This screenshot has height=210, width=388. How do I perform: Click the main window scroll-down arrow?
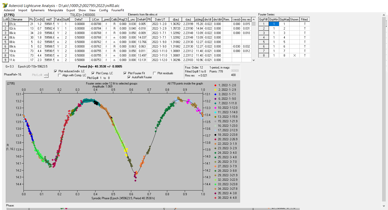click(x=384, y=206)
